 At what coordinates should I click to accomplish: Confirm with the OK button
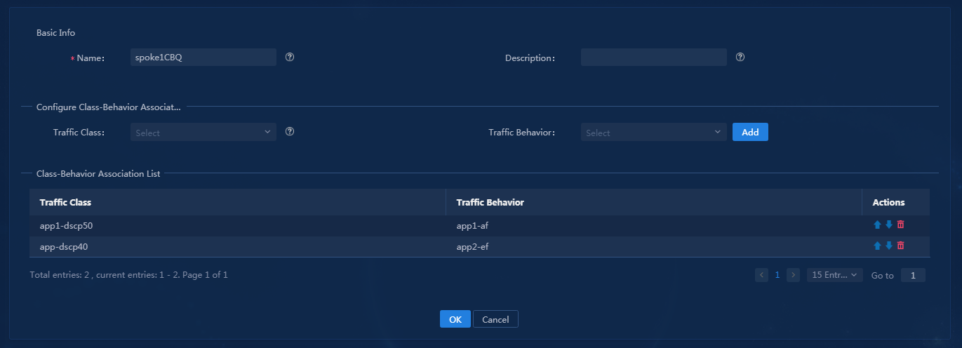coord(455,319)
